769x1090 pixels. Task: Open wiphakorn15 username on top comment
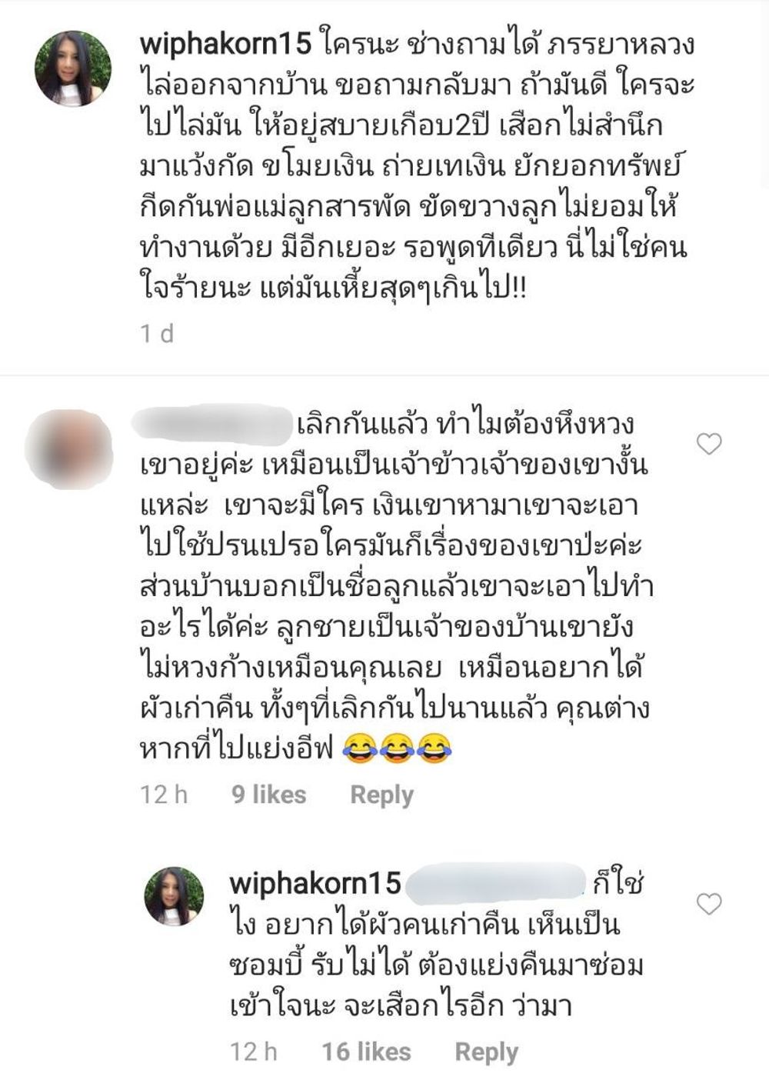226,44
